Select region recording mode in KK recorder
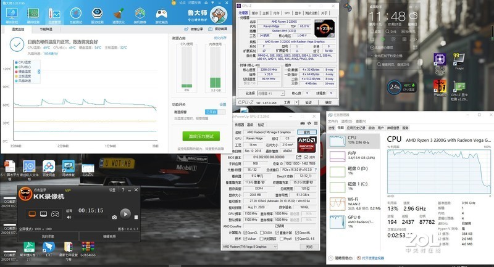 43,214
